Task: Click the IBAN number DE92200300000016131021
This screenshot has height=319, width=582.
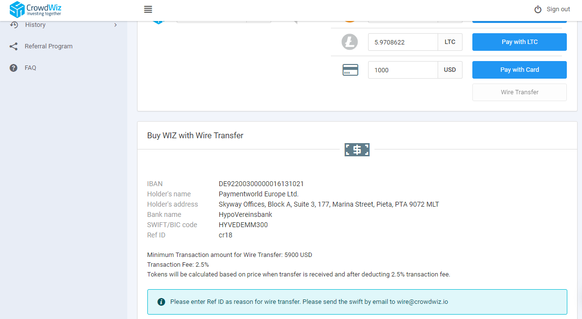Action: (x=261, y=184)
